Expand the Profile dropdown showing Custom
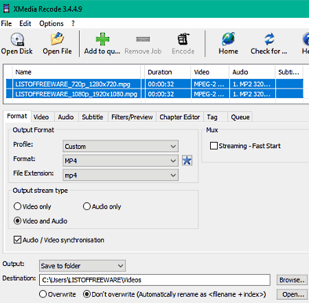The image size is (309, 303). click(x=120, y=146)
